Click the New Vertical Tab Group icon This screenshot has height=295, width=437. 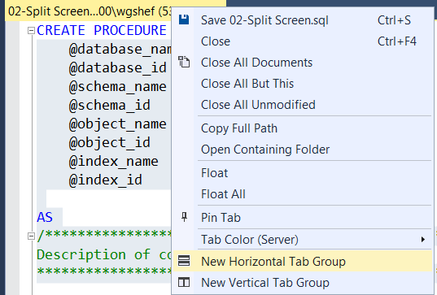pyautogui.click(x=184, y=282)
